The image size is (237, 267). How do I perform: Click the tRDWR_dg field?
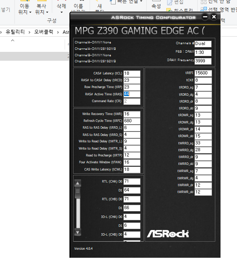click(x=203, y=122)
